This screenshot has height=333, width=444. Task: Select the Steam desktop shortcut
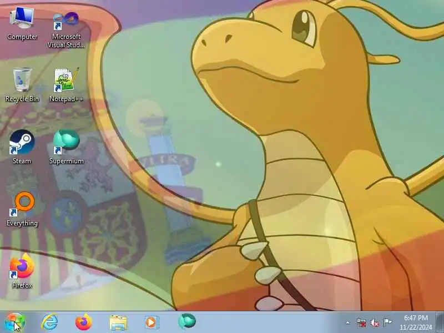22,147
